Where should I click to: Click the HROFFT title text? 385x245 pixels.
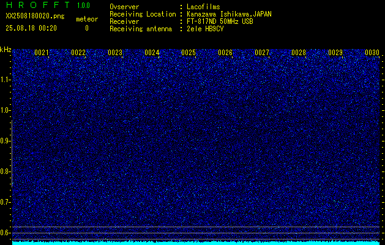[x=37, y=5]
